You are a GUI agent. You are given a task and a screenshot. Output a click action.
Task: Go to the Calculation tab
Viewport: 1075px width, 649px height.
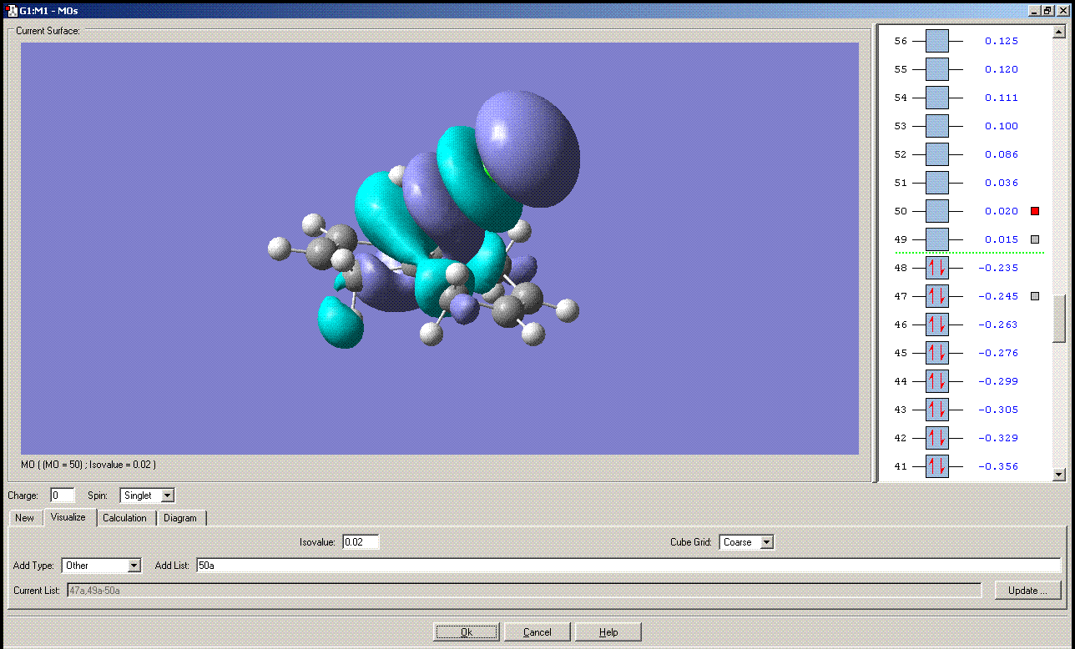pyautogui.click(x=124, y=518)
